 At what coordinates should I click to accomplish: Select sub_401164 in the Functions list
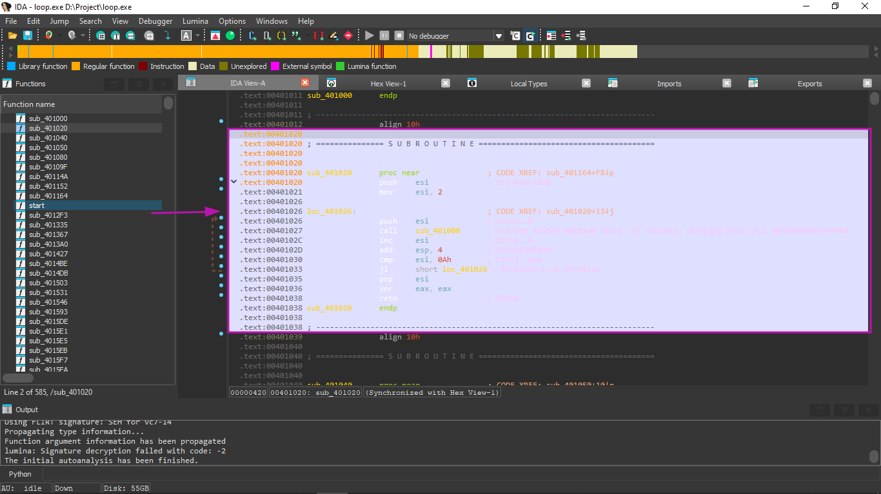pos(48,196)
